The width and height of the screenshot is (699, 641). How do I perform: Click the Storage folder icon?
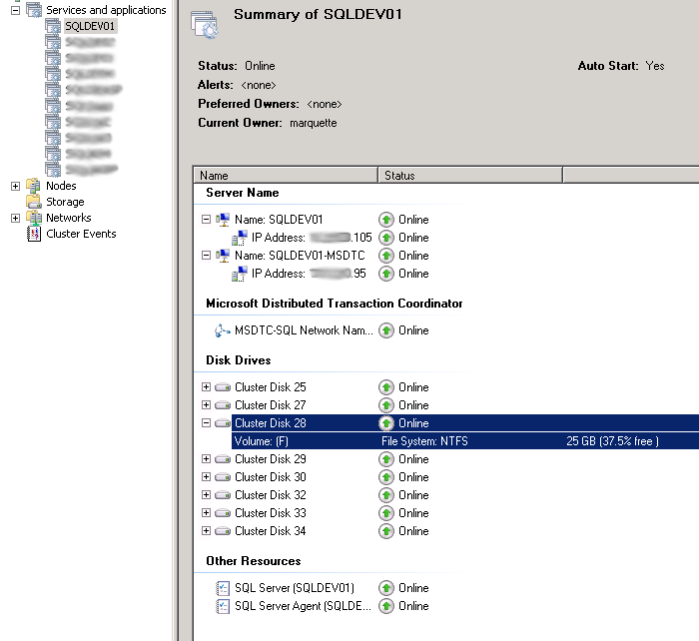click(x=34, y=202)
